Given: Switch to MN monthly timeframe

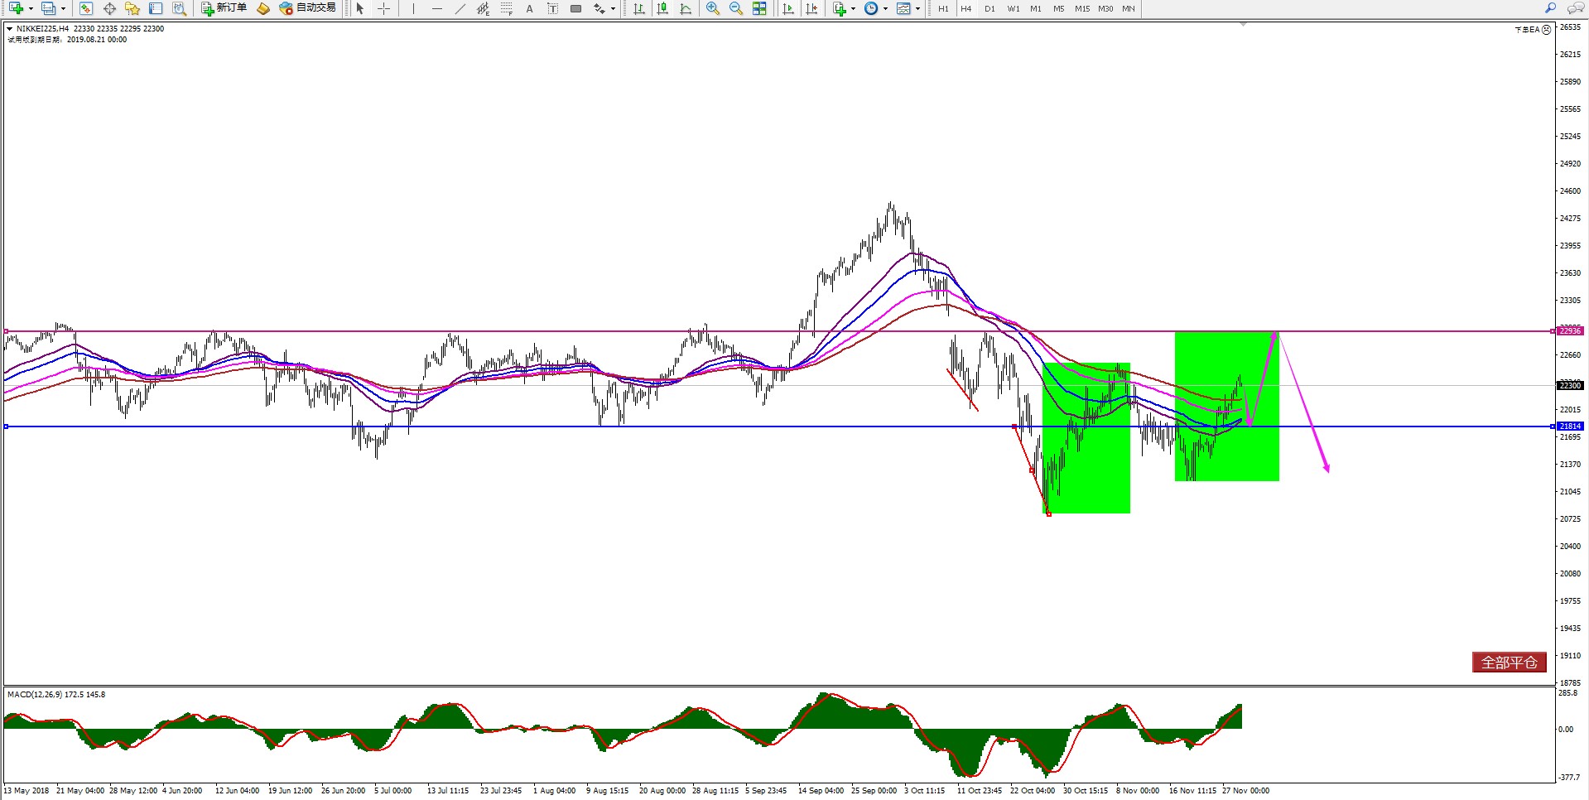Looking at the screenshot, I should (1129, 8).
